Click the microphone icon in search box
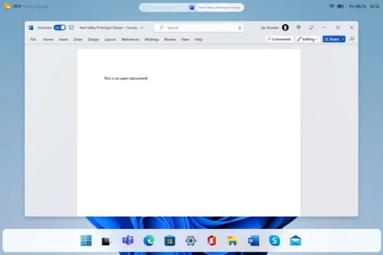 [240, 28]
